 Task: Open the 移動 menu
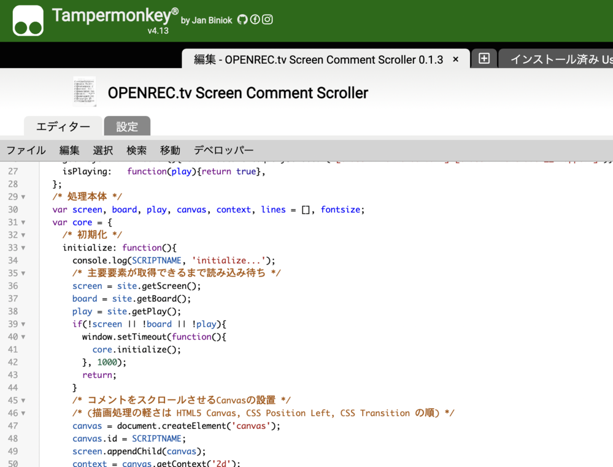coord(170,150)
